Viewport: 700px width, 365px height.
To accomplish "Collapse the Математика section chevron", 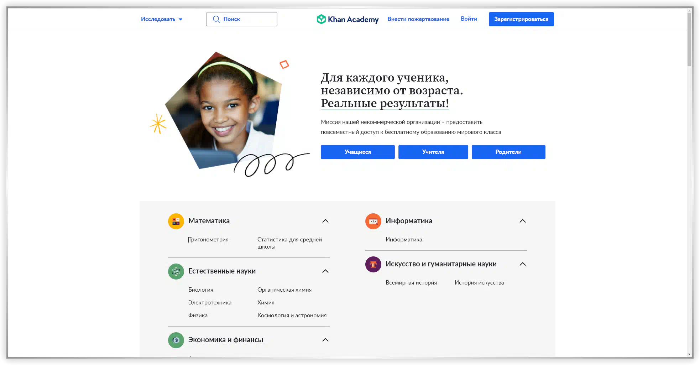I will coord(325,221).
